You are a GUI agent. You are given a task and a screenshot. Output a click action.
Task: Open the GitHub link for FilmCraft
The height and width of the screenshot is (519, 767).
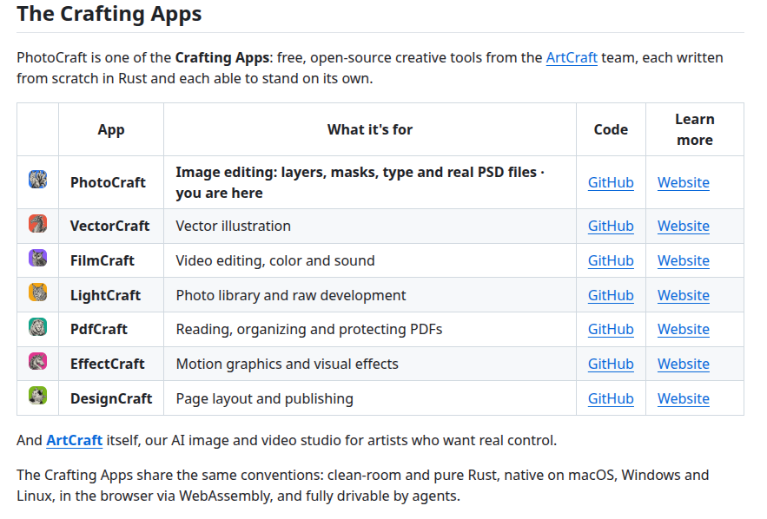[611, 260]
